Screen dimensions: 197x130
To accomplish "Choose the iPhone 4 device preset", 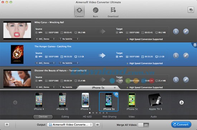I will coord(39,101).
